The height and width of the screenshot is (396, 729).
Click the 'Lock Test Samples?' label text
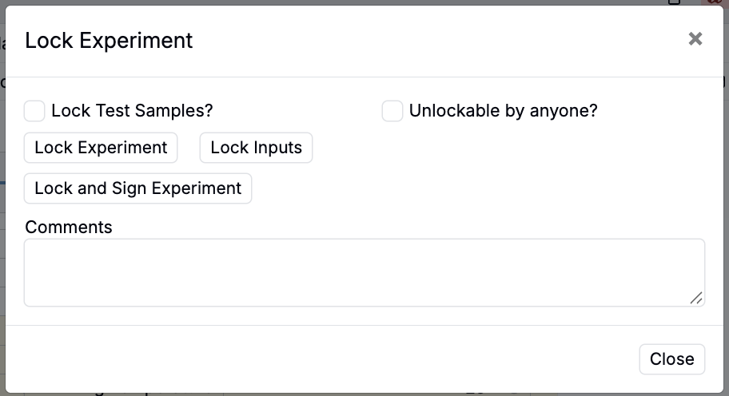tap(132, 111)
